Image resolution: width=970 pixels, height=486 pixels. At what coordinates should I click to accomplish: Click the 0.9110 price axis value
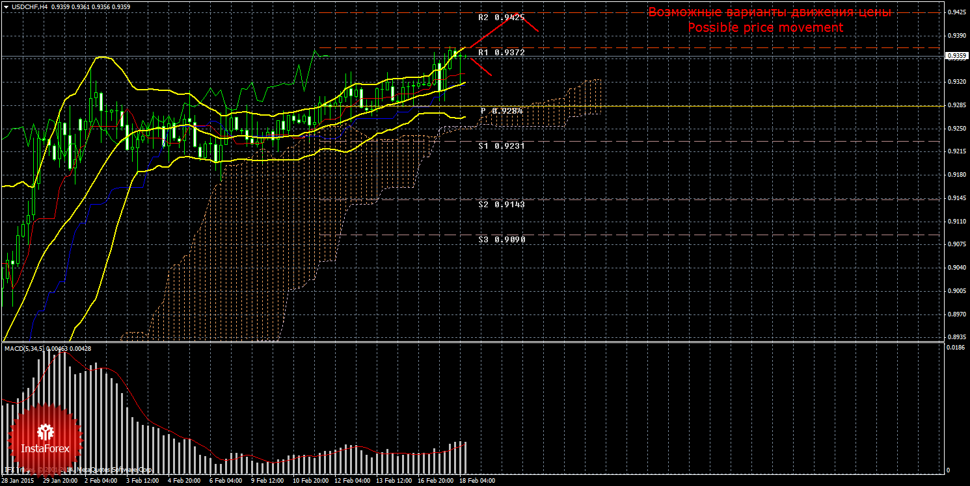point(956,222)
